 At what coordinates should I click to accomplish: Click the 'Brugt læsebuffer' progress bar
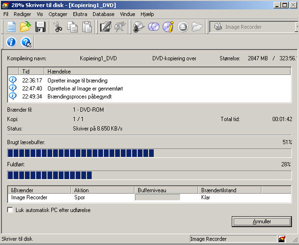[x=149, y=153]
